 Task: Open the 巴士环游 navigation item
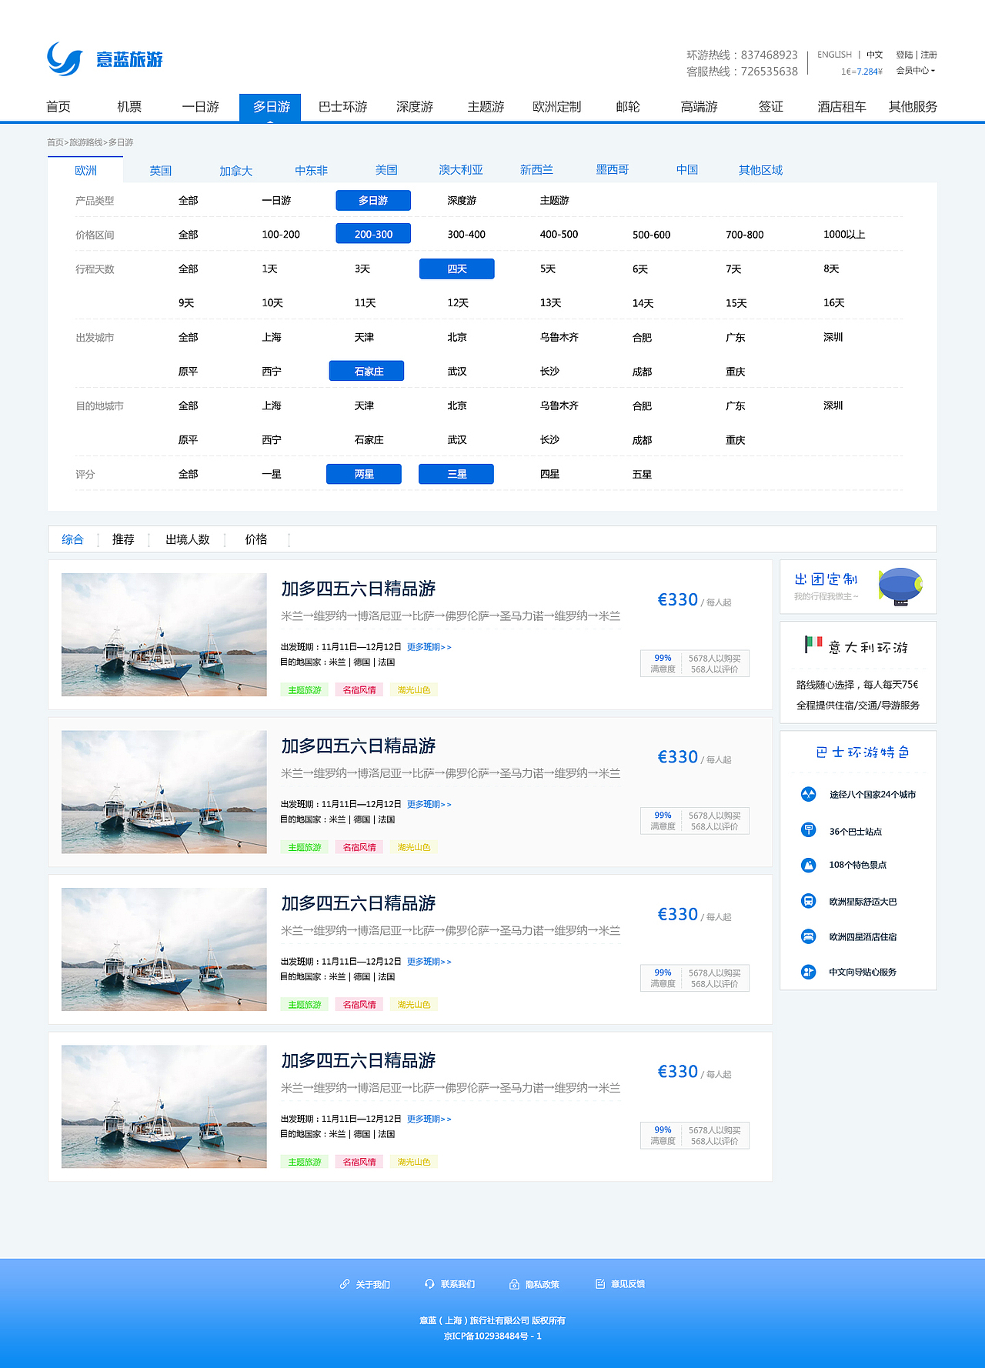click(x=342, y=107)
